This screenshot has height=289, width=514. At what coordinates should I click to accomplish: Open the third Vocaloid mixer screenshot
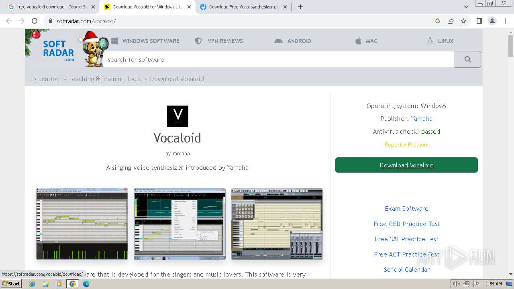[x=277, y=224]
